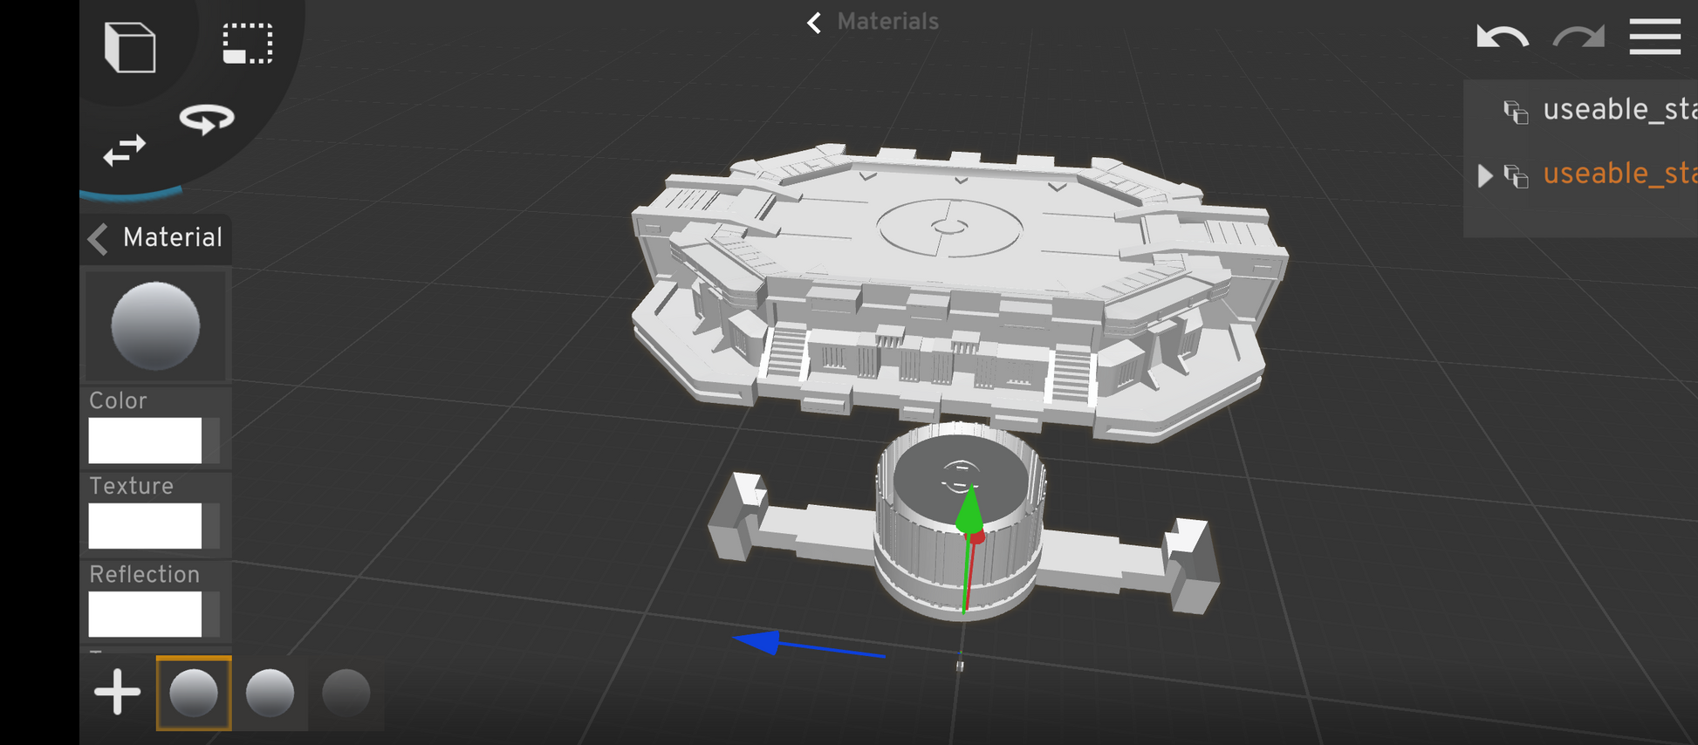Click the large material preview sphere

click(155, 325)
